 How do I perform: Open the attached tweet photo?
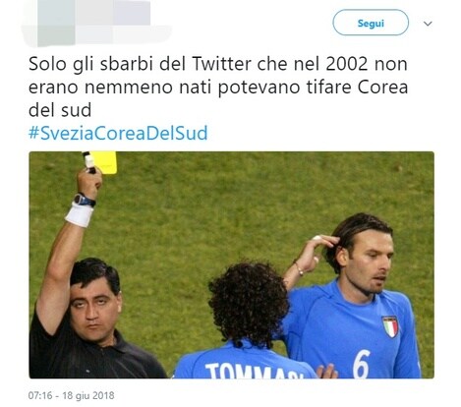tap(231, 264)
